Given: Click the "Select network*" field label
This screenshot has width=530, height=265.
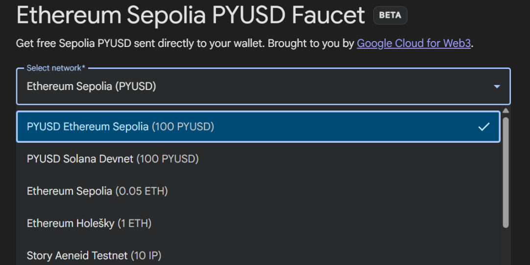Looking at the screenshot, I should [56, 68].
